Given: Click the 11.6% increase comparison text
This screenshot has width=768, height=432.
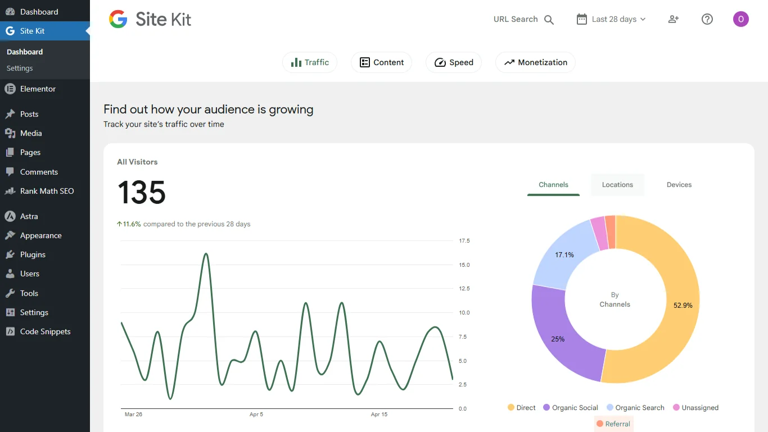Looking at the screenshot, I should [183, 224].
